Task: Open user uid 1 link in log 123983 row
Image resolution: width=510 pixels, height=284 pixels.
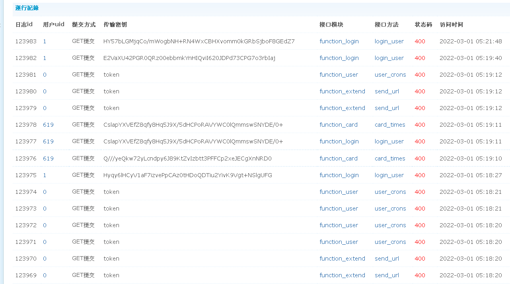Action: [x=45, y=41]
